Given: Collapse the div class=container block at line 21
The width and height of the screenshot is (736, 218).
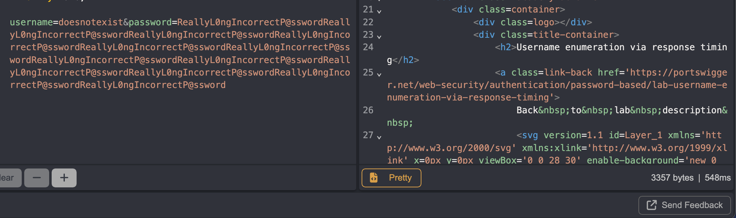Looking at the screenshot, I should click(379, 11).
